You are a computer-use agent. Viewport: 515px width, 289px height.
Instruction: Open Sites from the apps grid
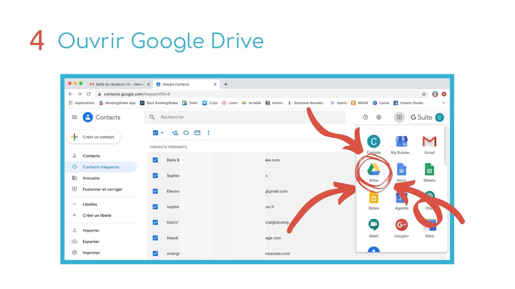point(429,228)
